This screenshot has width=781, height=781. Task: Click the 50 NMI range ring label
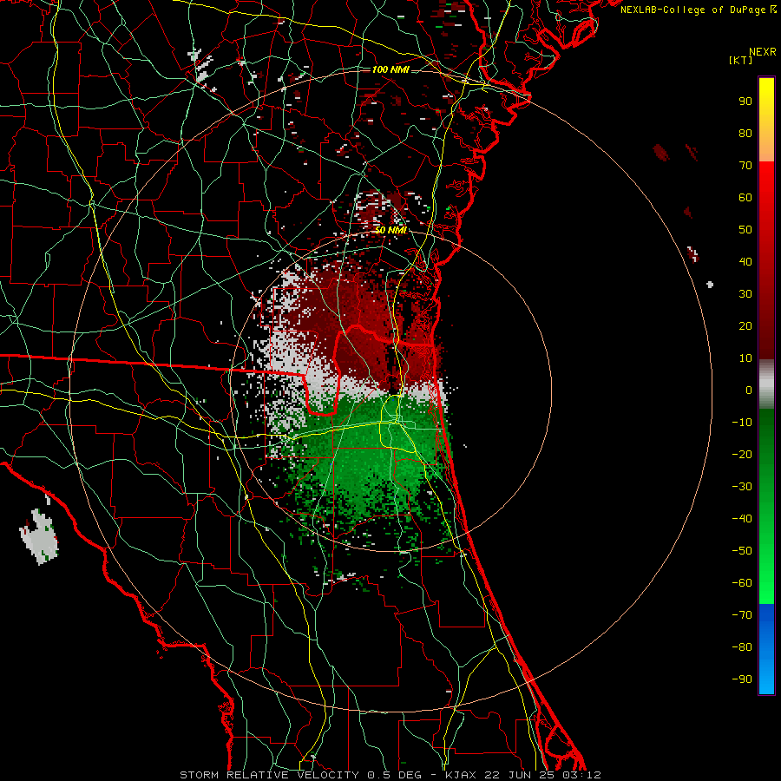coord(390,230)
